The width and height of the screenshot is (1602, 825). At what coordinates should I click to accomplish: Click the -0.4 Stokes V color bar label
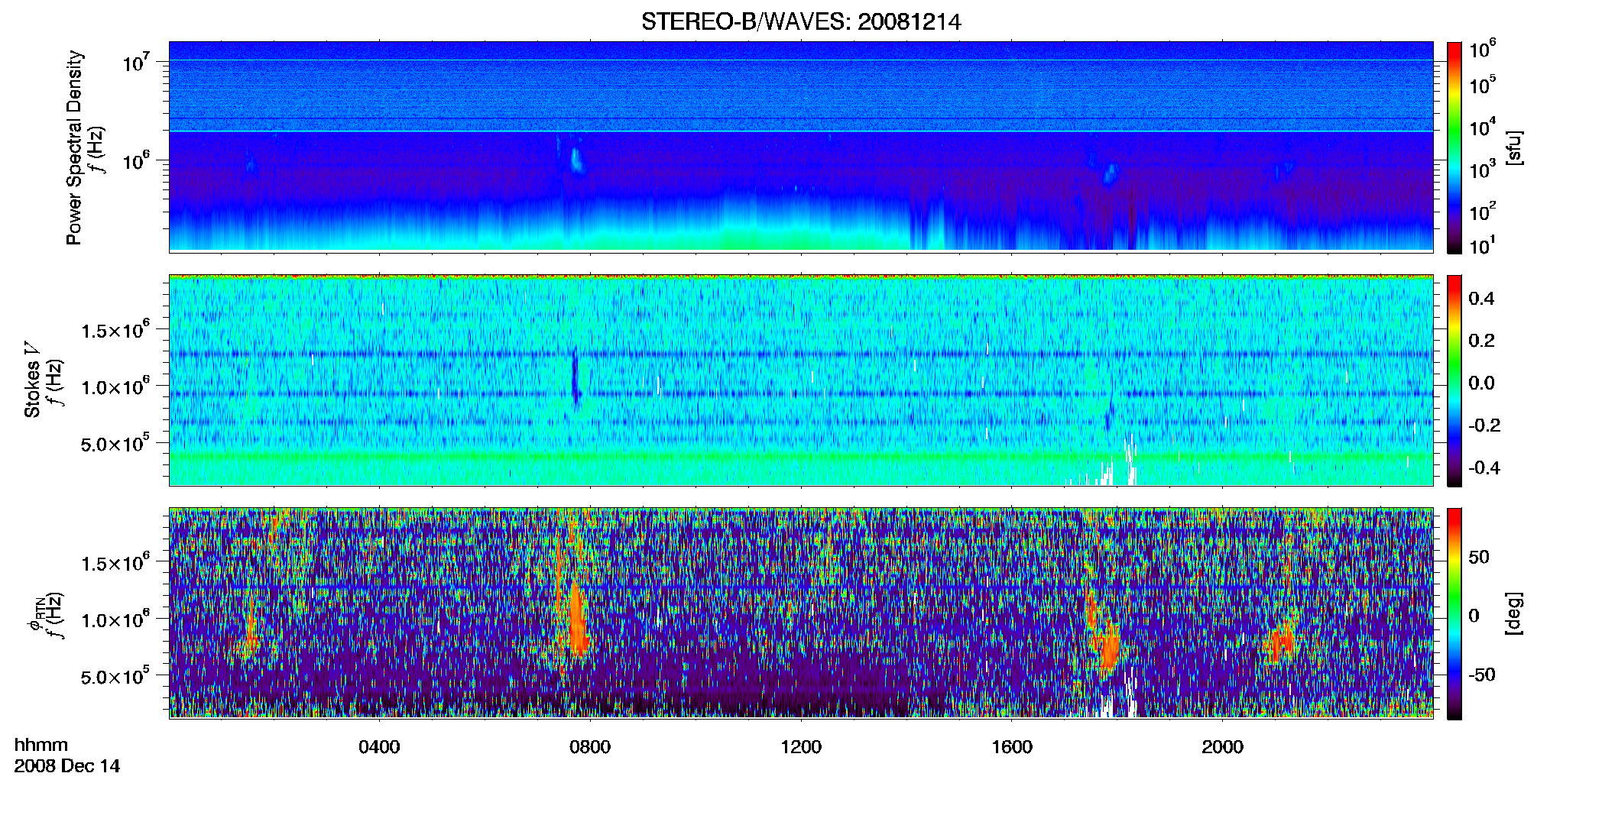tap(1484, 467)
